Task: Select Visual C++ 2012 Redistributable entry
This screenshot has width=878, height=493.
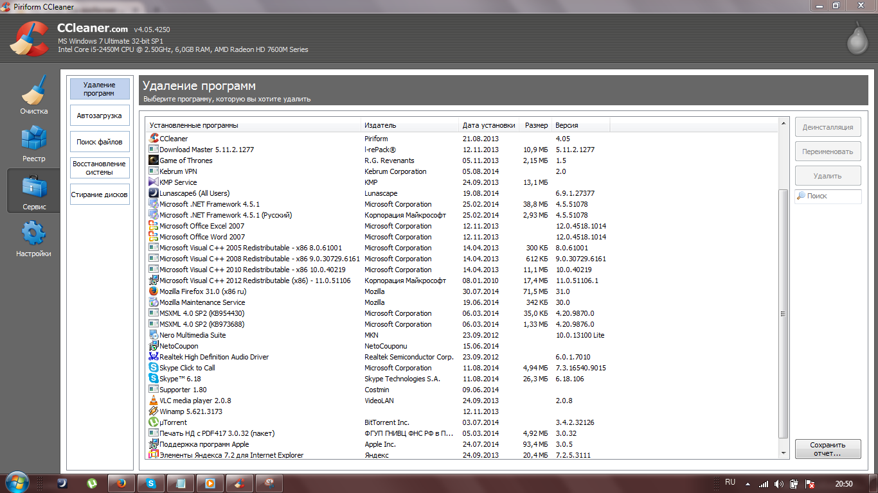Action: point(462,281)
